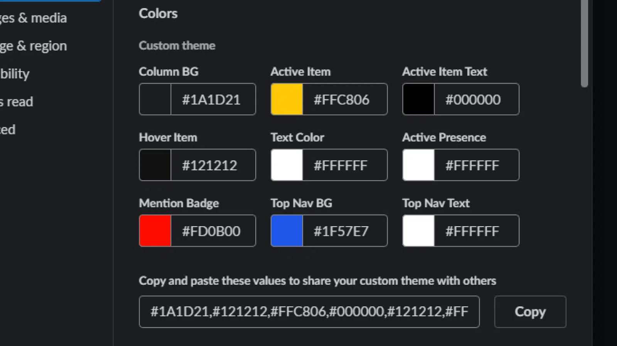The height and width of the screenshot is (346, 617).
Task: Click the white Text Color swatch
Action: 286,165
